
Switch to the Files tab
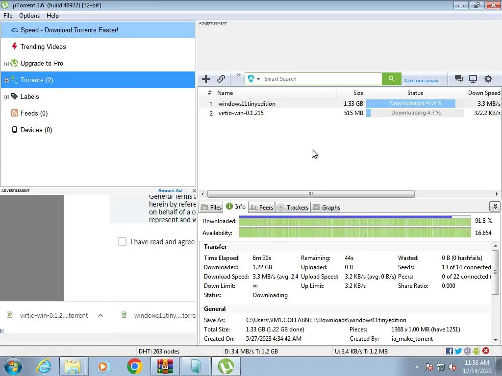[211, 208]
